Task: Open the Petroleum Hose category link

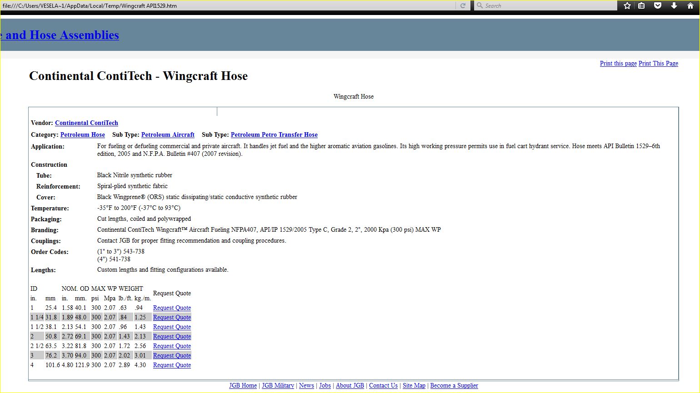Action: pyautogui.click(x=83, y=135)
